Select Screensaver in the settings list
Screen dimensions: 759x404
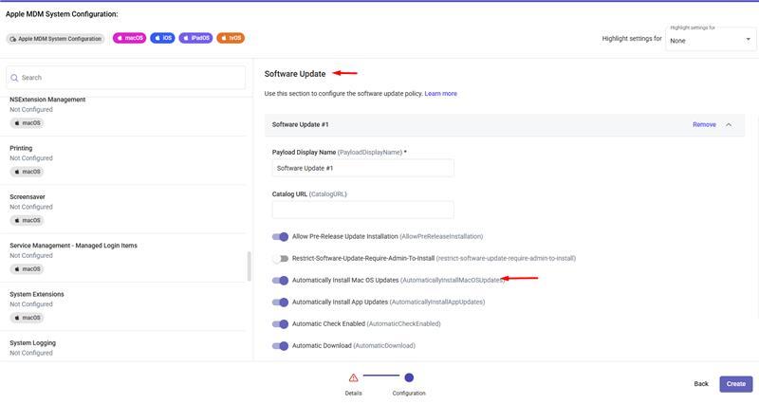28,197
